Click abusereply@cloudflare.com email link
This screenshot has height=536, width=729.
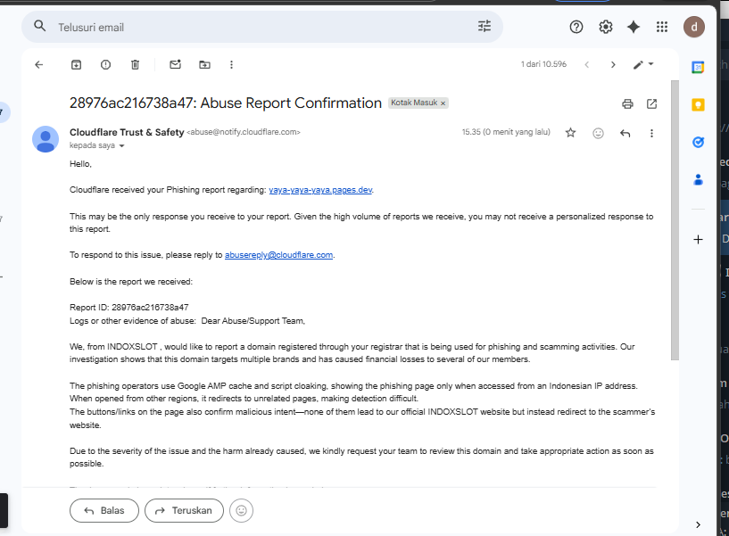pyautogui.click(x=279, y=255)
